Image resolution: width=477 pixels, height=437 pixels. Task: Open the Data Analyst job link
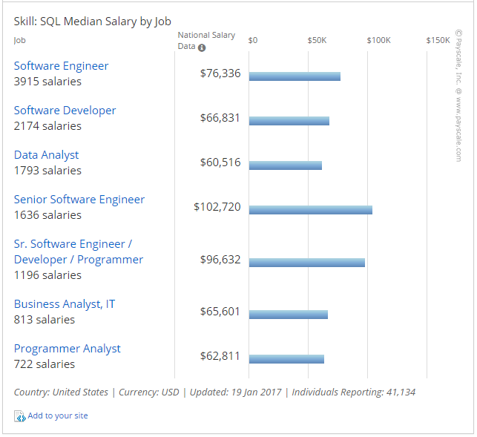point(46,155)
